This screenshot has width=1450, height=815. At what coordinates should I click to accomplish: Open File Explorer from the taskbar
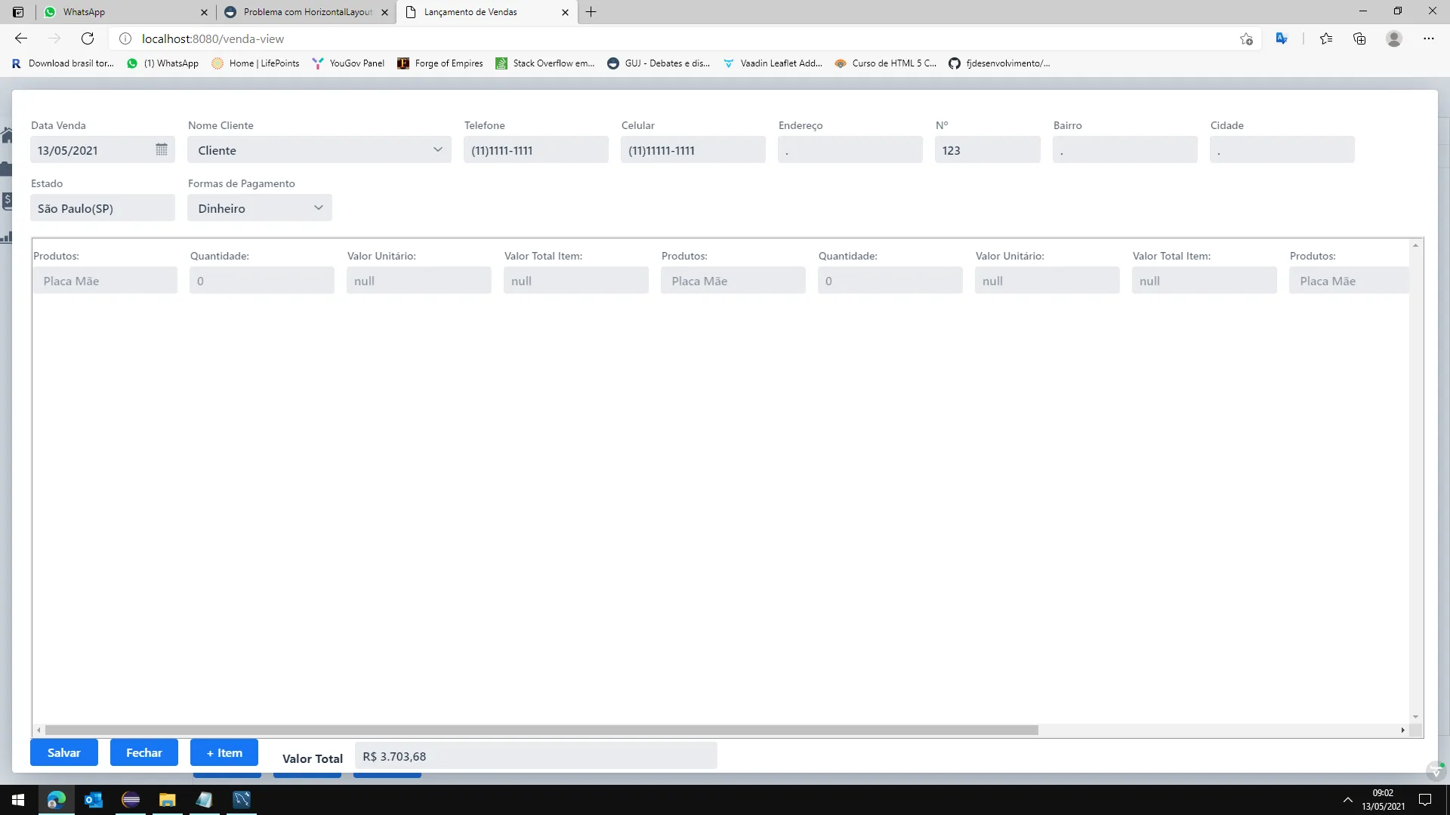(168, 800)
